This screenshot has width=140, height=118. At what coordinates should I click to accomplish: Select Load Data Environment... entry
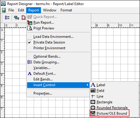(x=59, y=37)
